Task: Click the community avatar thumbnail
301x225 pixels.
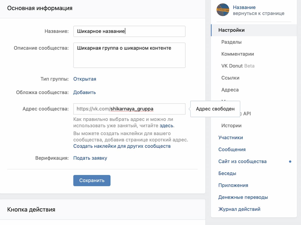Action: (x=223, y=10)
